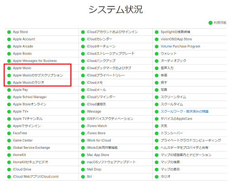Viewport: 231px width, 182px height.
Task: Click the iCloudアカウントおよびサインイン entry
Action: 112,32
